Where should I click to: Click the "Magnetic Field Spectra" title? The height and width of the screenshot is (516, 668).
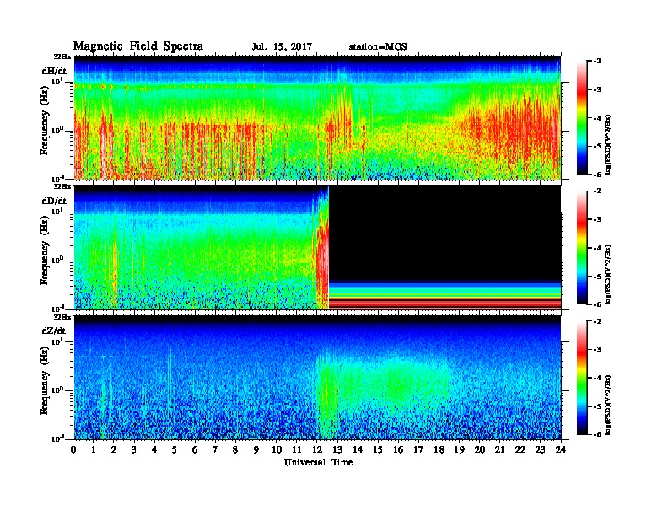[x=138, y=46]
